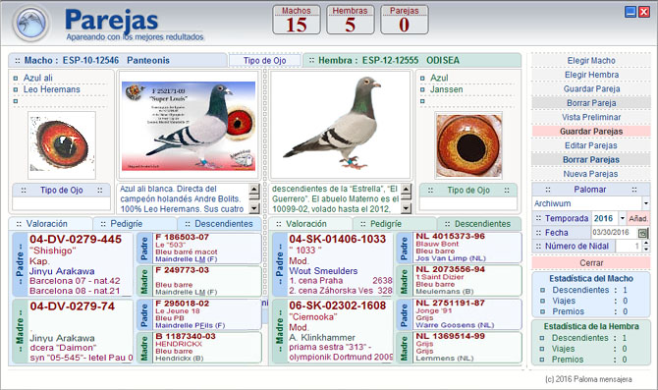Viewport: 658px width, 390px height.
Task: Switch to the female Pedigríe tab
Action: coord(395,224)
